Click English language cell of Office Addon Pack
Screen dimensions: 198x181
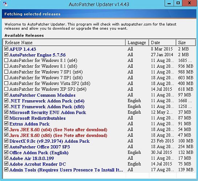pos(134,152)
